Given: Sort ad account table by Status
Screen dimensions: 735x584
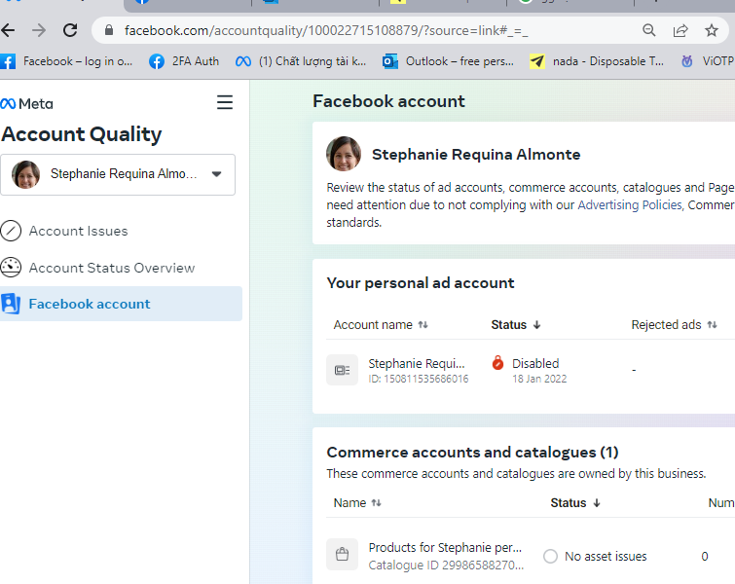Looking at the screenshot, I should tap(516, 325).
